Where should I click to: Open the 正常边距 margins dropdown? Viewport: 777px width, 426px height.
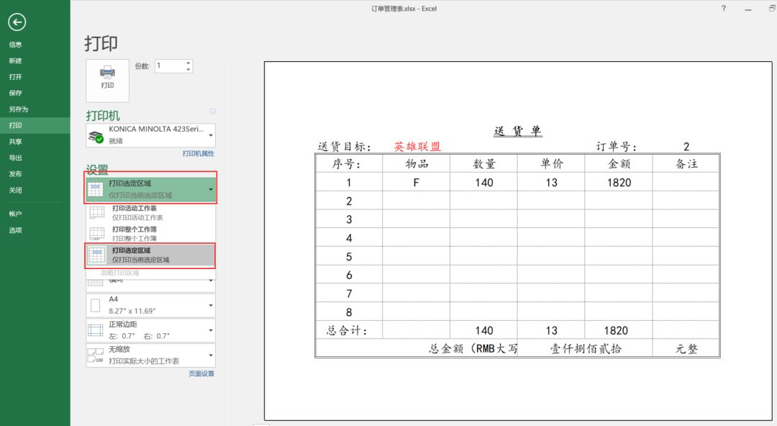(150, 330)
